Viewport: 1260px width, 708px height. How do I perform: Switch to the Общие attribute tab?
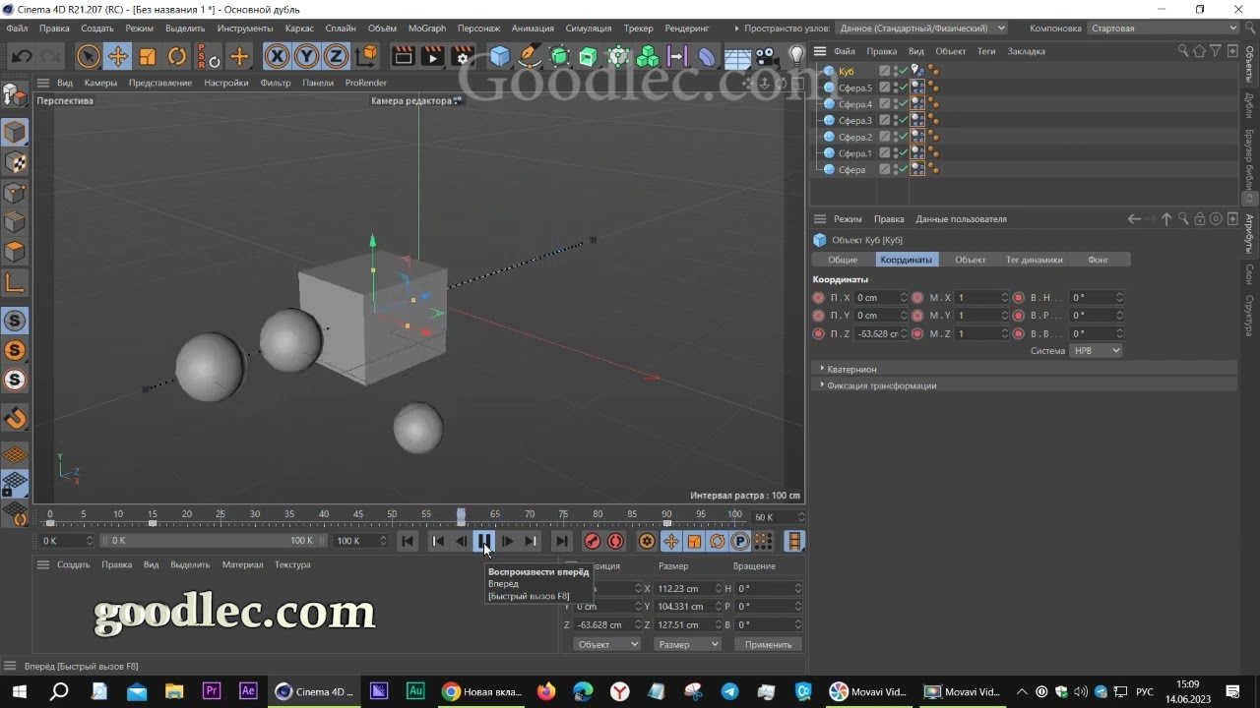(843, 260)
